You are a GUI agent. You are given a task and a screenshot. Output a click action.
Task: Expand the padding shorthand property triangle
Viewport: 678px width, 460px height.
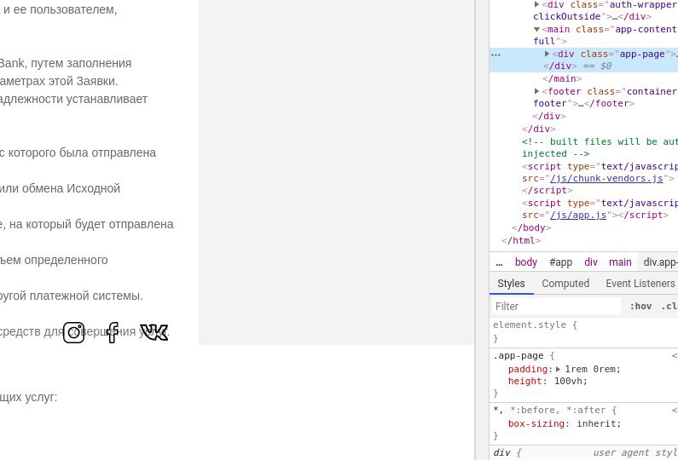point(559,370)
